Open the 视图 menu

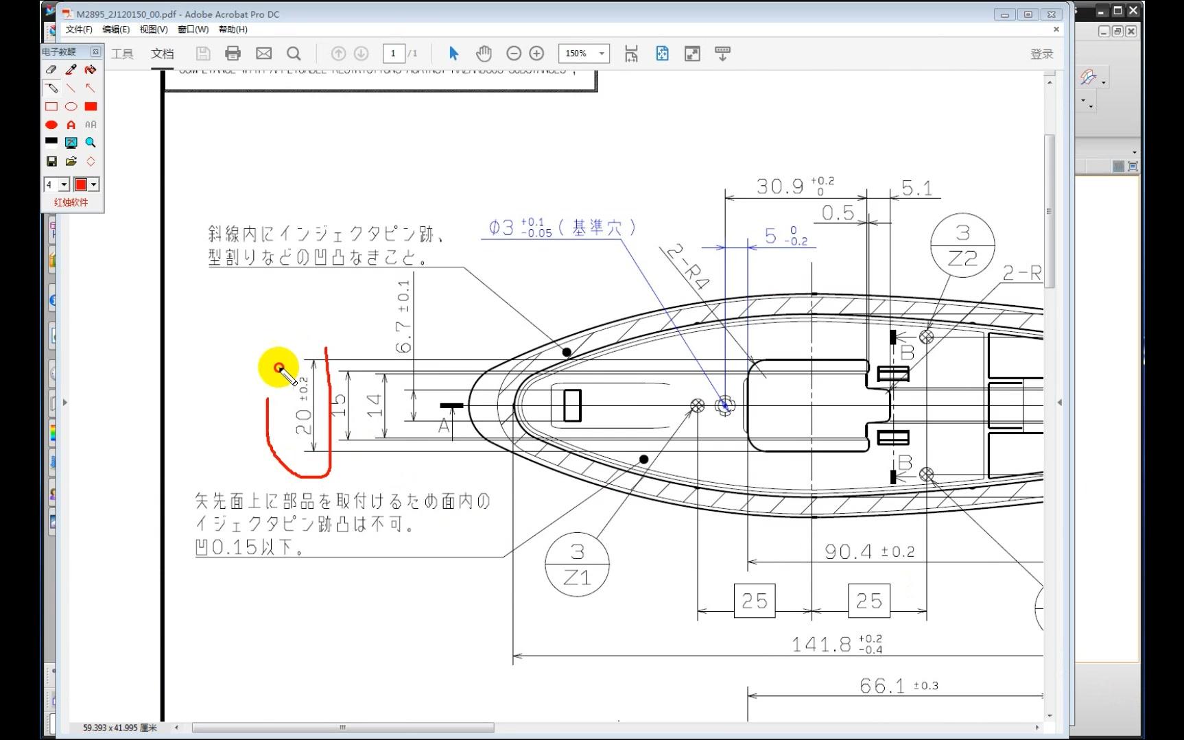click(152, 29)
